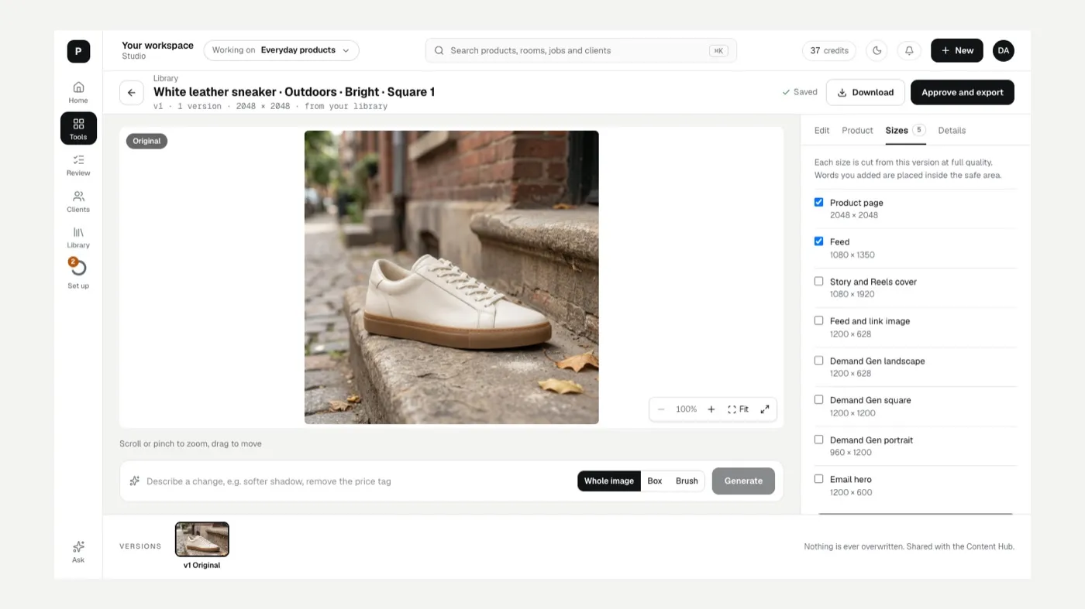The image size is (1085, 609).
Task: Click the Download button
Action: 865,92
